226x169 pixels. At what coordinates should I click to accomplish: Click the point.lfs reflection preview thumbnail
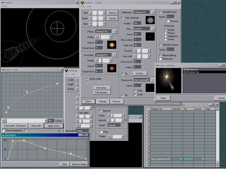pyautogui.click(x=150, y=37)
